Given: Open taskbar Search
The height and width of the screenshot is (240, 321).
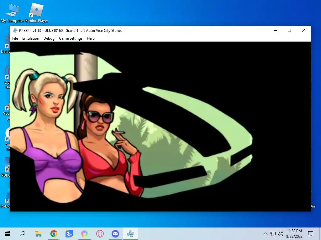Looking at the screenshot, I should tap(23, 234).
